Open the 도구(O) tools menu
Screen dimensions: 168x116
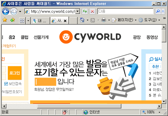pyautogui.click(x=149, y=20)
